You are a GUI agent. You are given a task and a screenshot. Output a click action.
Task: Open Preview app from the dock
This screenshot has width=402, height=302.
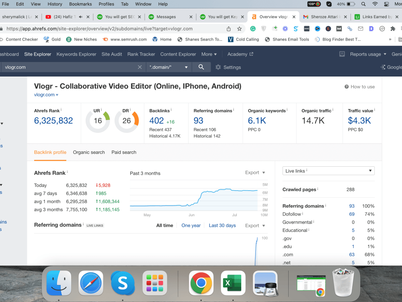[x=265, y=283]
